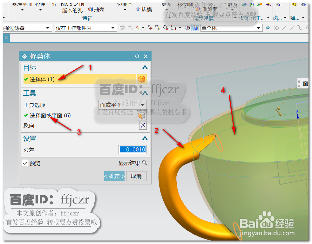Open dropdown arrow beside rectangle selection icon
The width and height of the screenshot is (312, 244).
coord(180,28)
